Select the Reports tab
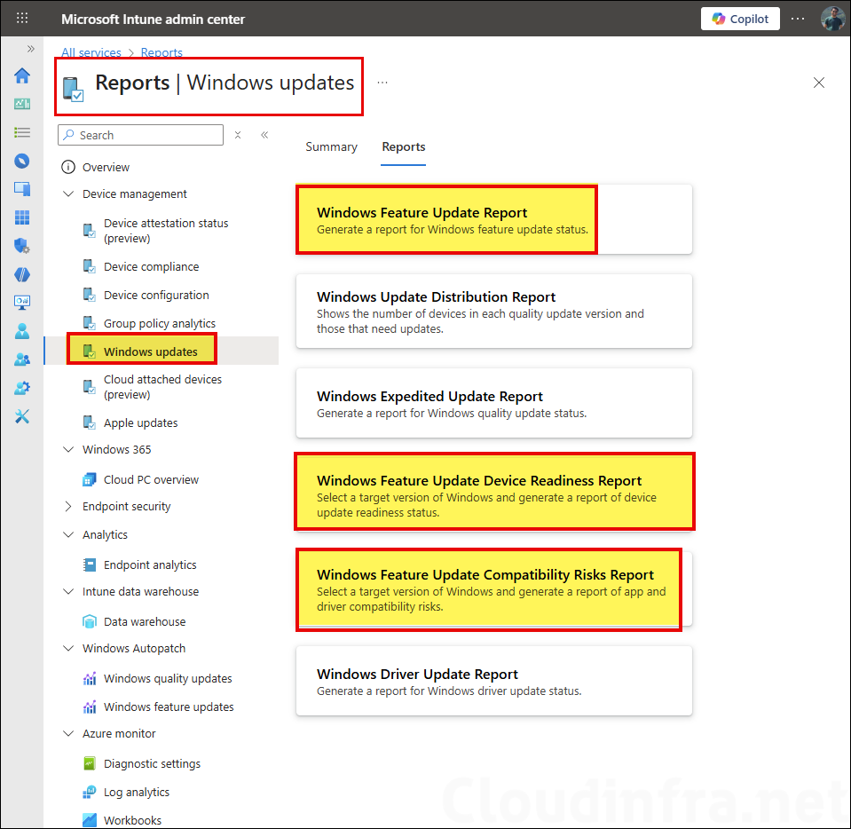This screenshot has width=851, height=829. tap(404, 147)
